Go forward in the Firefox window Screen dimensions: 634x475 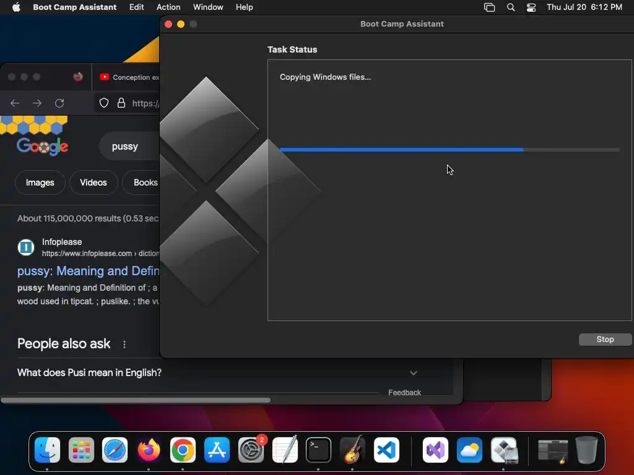pyautogui.click(x=37, y=103)
